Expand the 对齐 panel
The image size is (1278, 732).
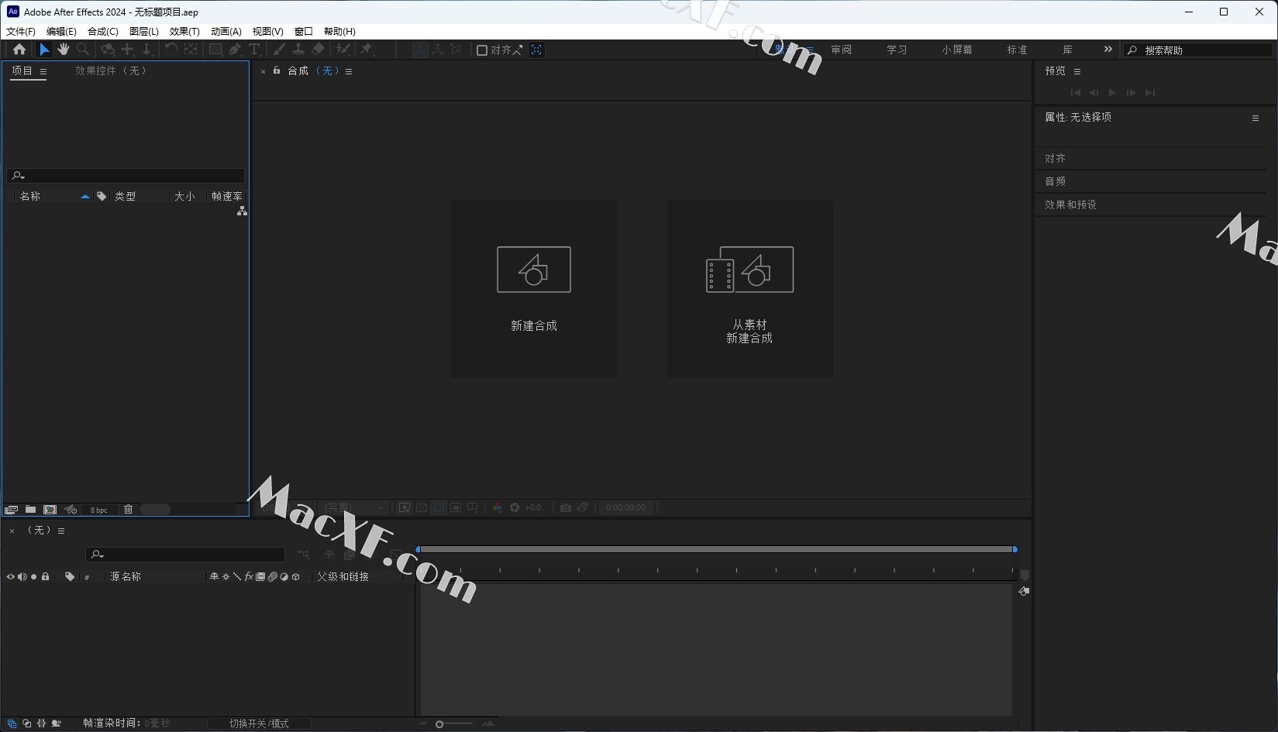click(x=1056, y=159)
